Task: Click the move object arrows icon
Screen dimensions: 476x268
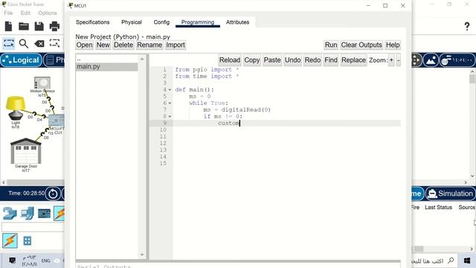Action: [416, 60]
